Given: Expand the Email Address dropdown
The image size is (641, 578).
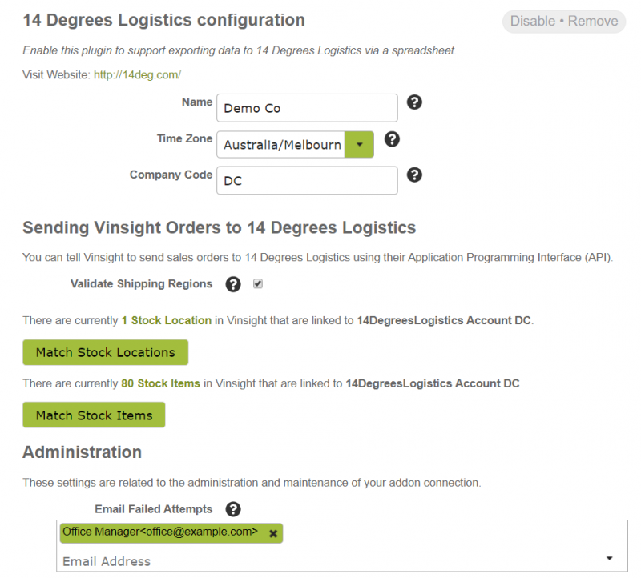Looking at the screenshot, I should coord(610,557).
